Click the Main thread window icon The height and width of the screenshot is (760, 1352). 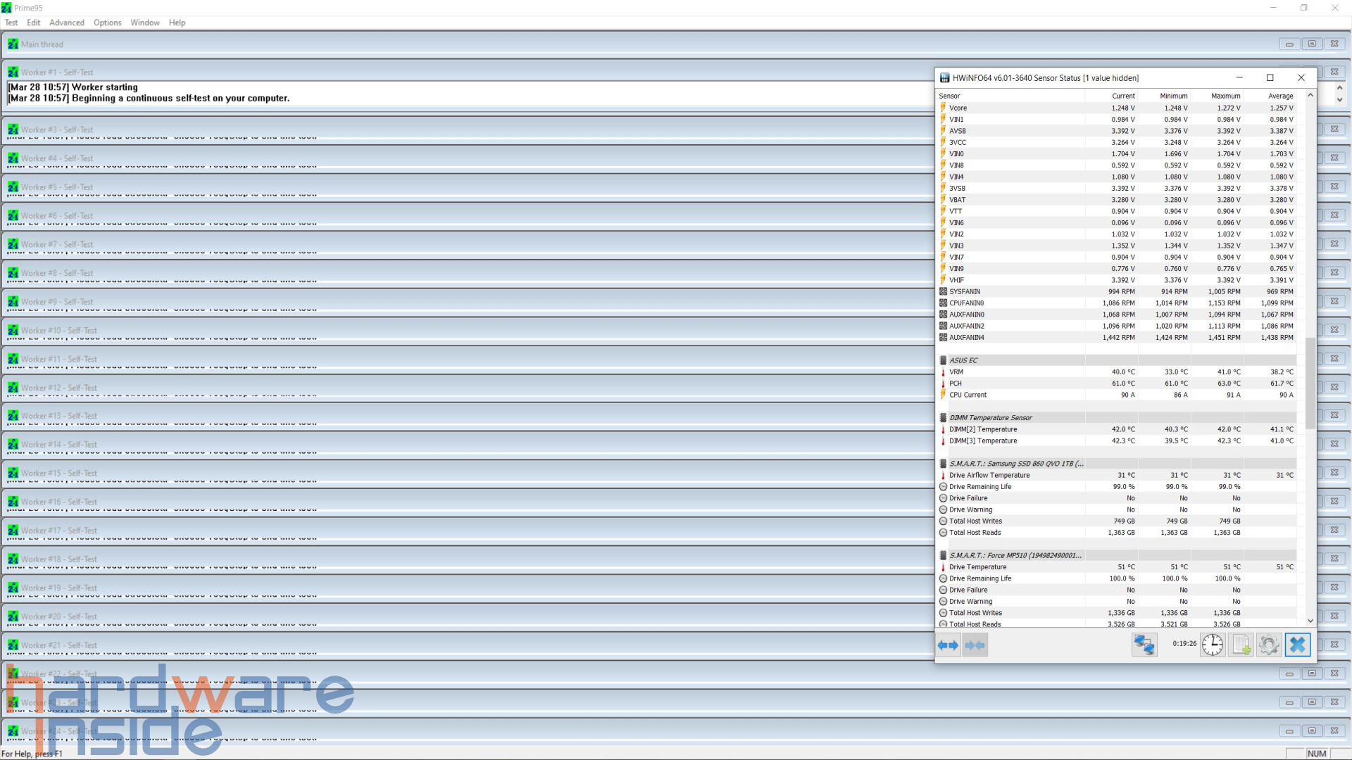pos(13,44)
